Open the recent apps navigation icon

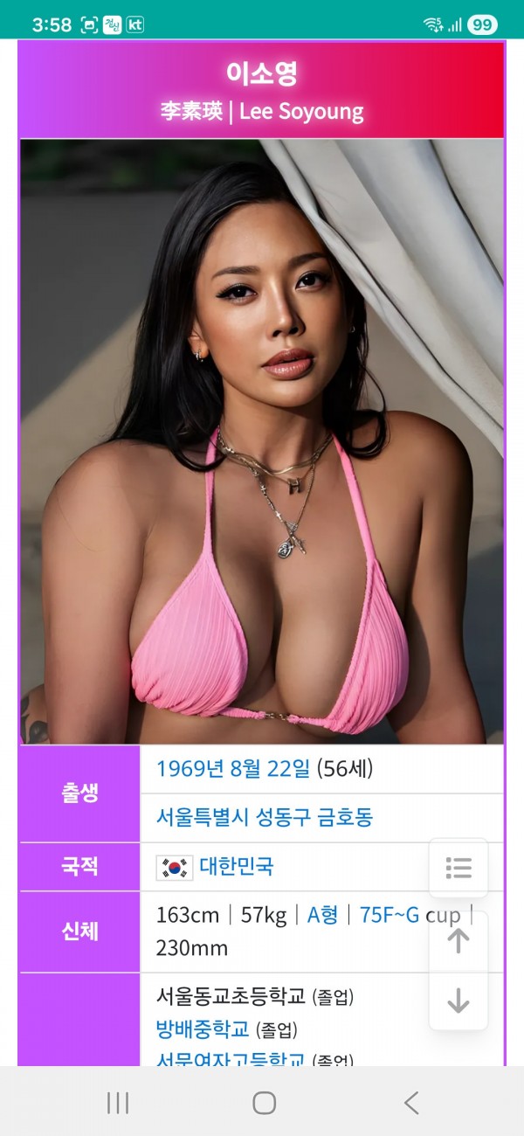(x=118, y=1103)
